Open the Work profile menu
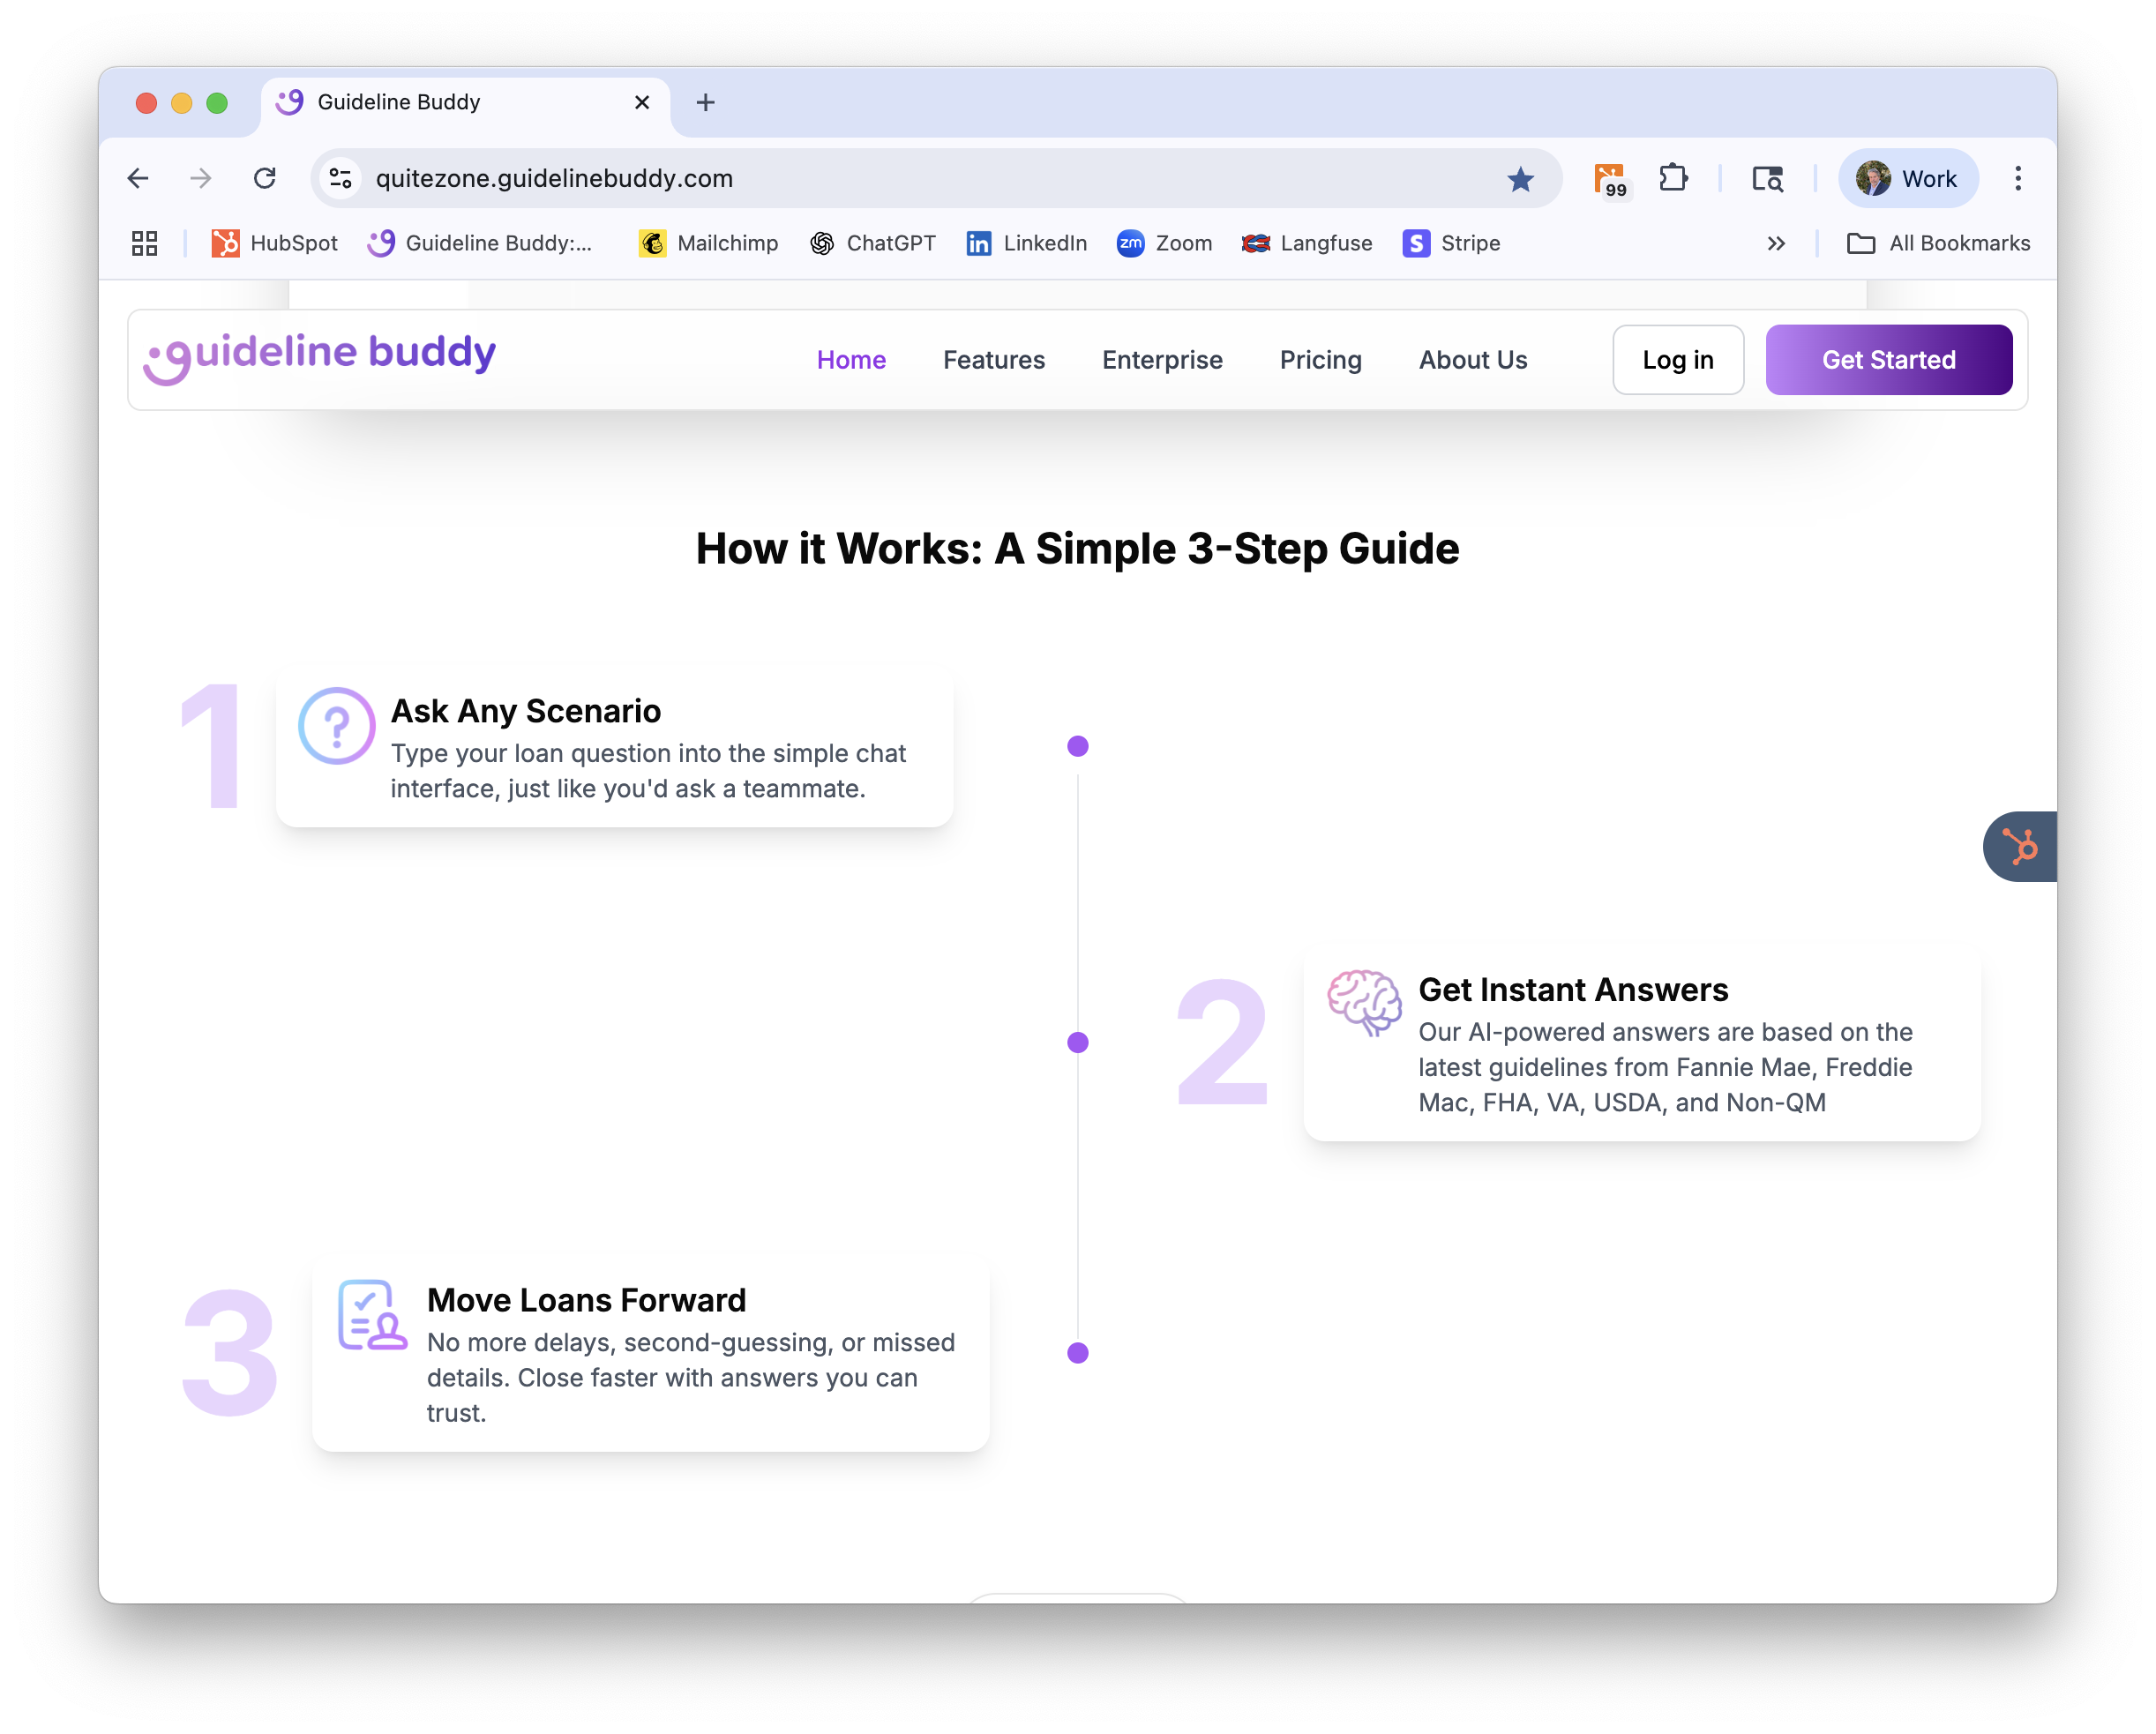This screenshot has width=2156, height=1734. tap(1907, 179)
